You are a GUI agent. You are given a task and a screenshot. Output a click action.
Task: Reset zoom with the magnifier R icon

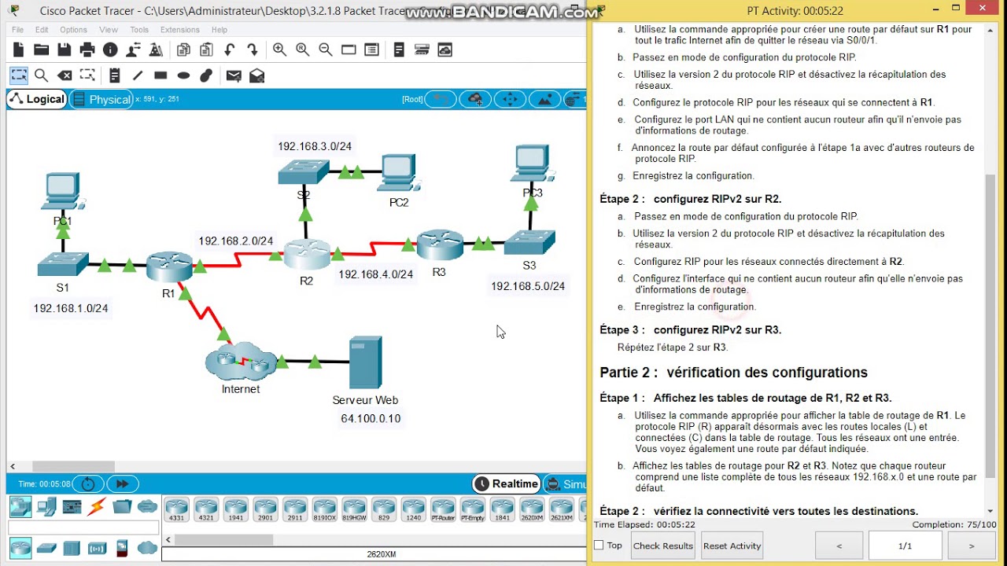[x=303, y=50]
